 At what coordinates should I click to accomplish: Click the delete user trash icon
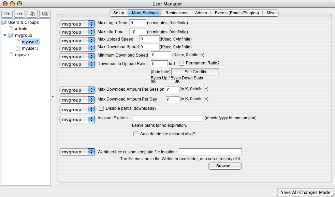pos(45,14)
